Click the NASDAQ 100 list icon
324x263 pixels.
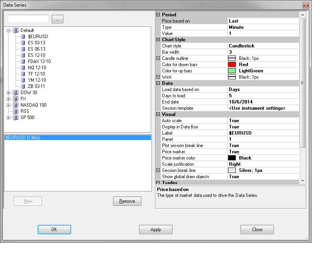(x=16, y=105)
